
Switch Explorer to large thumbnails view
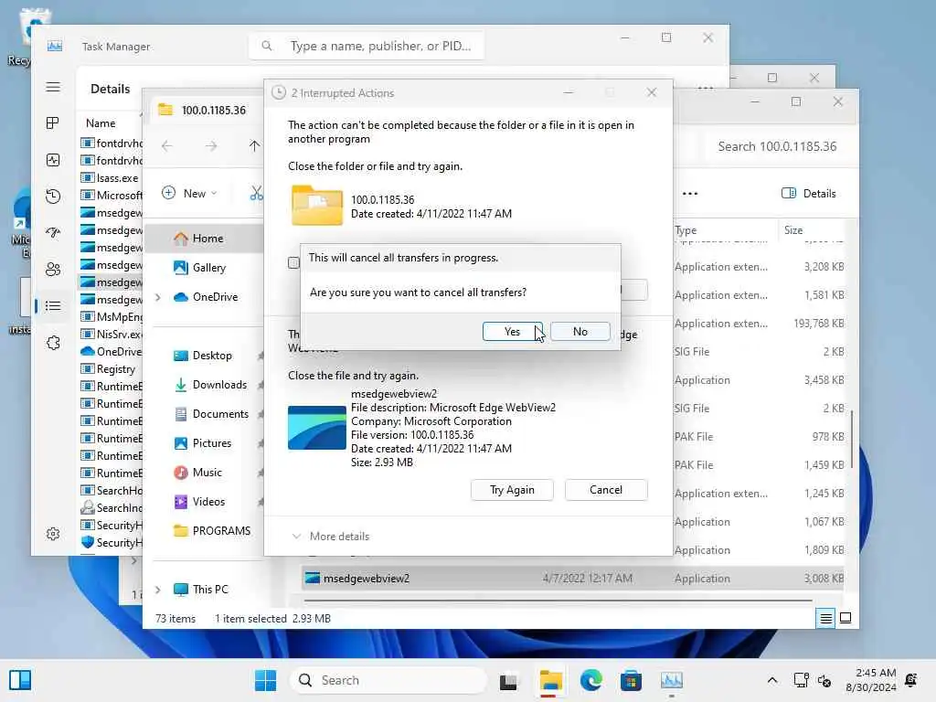coord(846,618)
